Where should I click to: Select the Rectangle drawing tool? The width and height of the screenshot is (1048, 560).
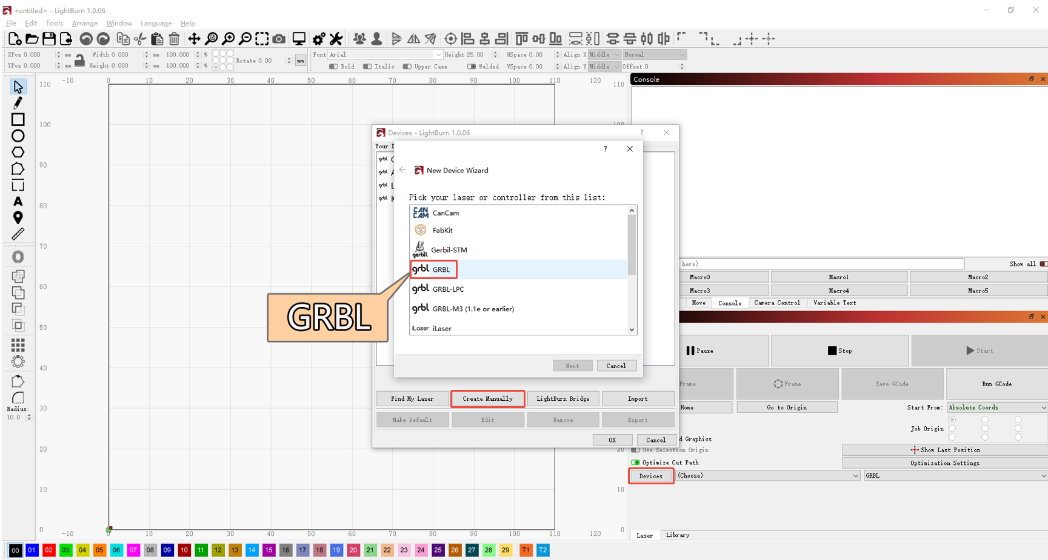[18, 119]
